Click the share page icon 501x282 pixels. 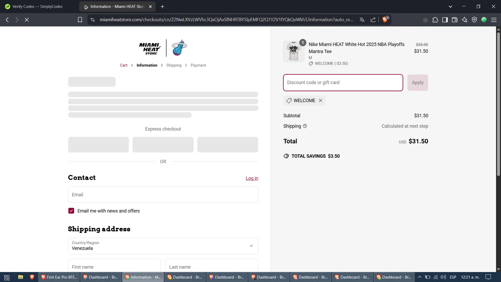[373, 20]
